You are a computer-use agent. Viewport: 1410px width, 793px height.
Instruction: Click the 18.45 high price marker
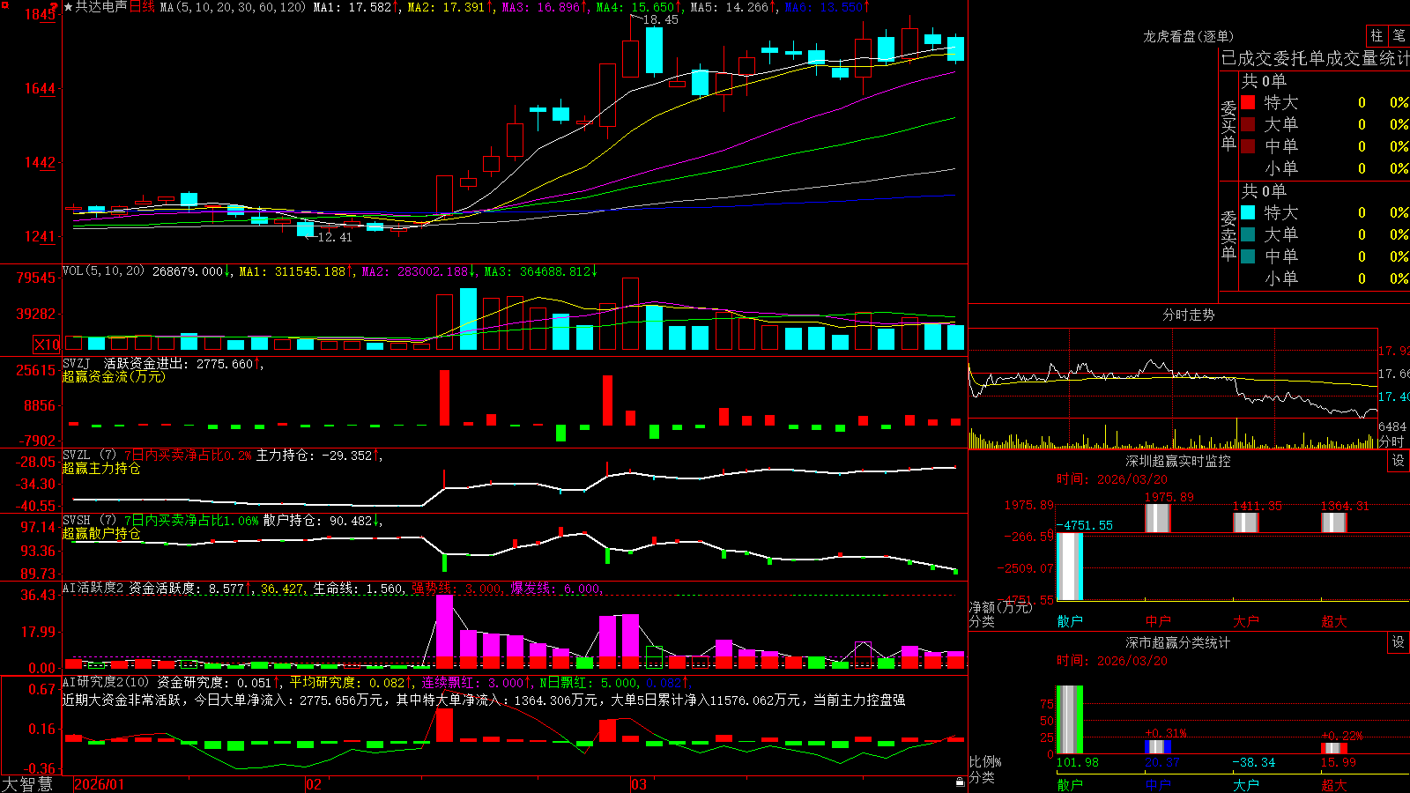point(661,19)
